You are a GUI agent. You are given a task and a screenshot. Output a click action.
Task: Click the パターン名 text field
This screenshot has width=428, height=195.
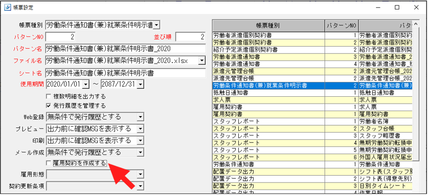tap(125, 49)
